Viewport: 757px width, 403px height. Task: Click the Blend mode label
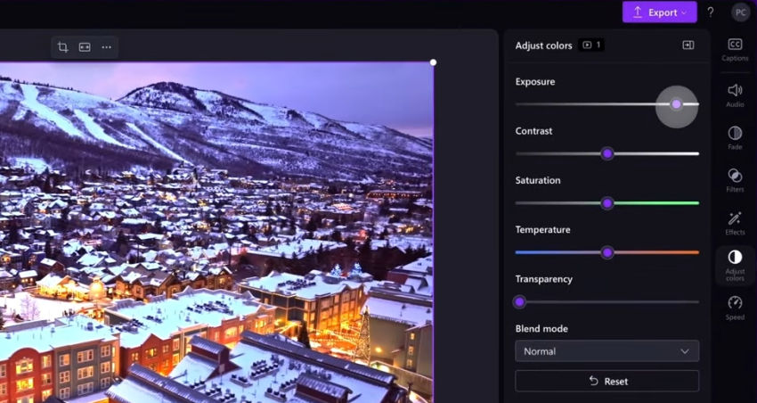click(x=541, y=329)
